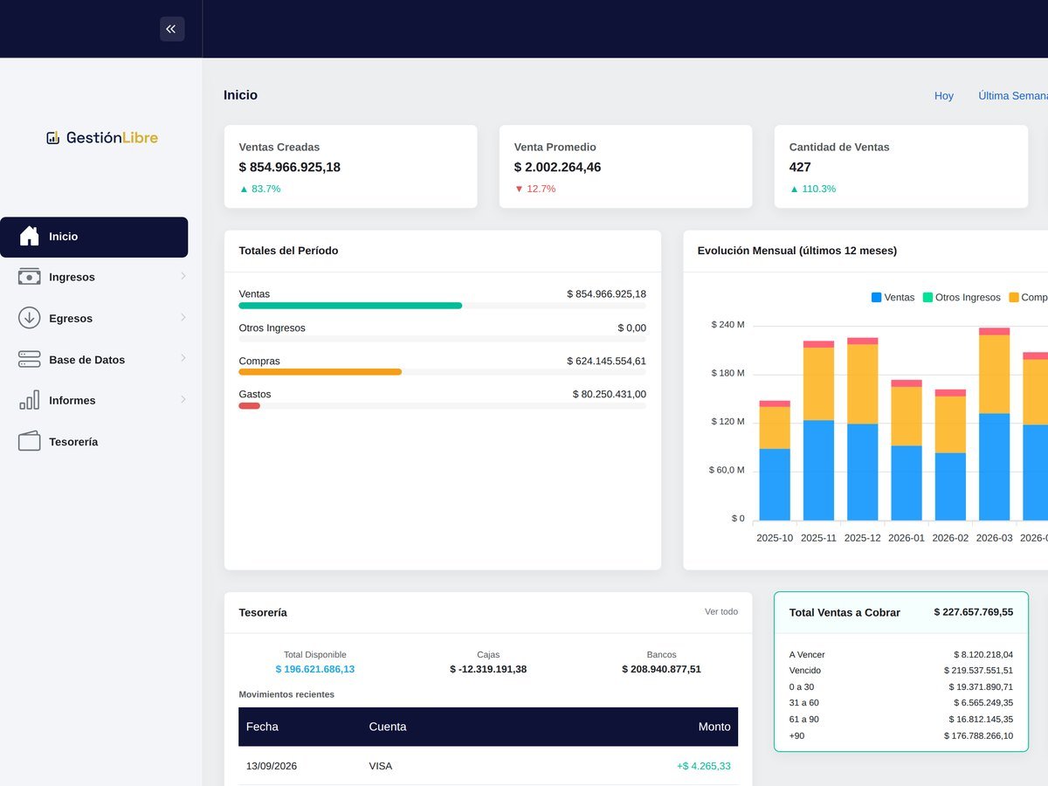This screenshot has width=1048, height=786.
Task: Click the Tesorería wallet icon
Action: point(30,441)
